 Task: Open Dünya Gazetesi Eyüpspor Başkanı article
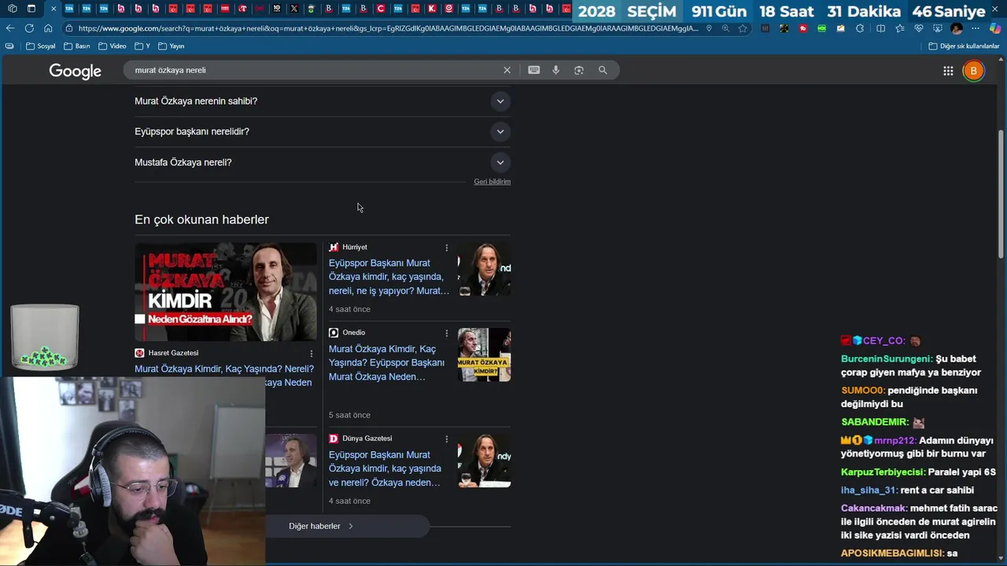385,469
